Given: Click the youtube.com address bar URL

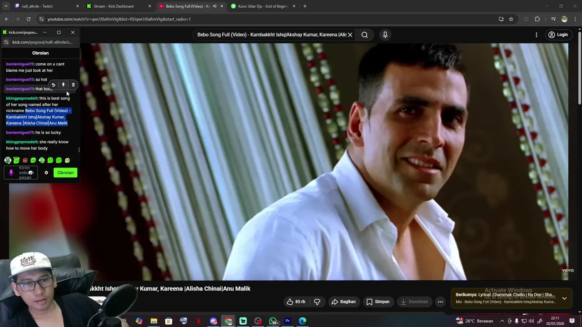Looking at the screenshot, I should tap(119, 19).
